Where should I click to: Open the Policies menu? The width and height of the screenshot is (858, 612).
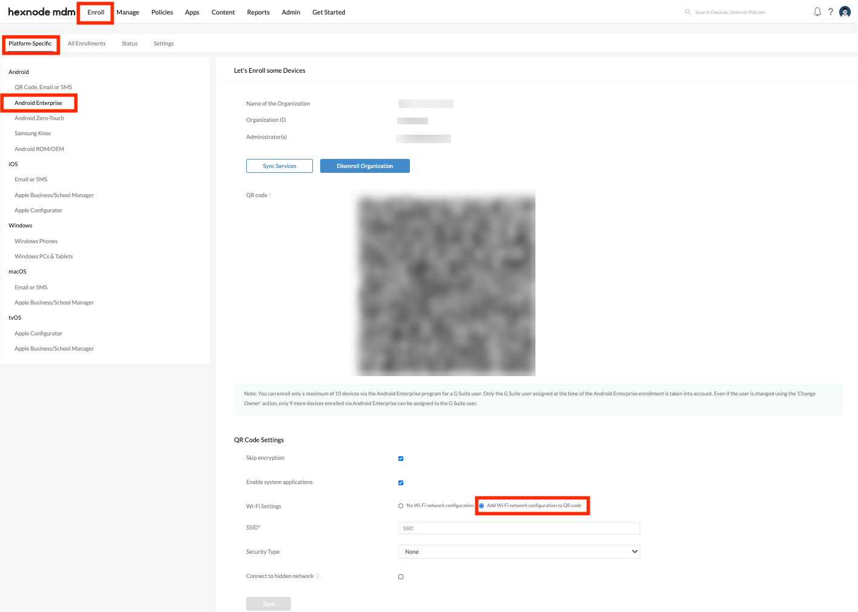[162, 12]
